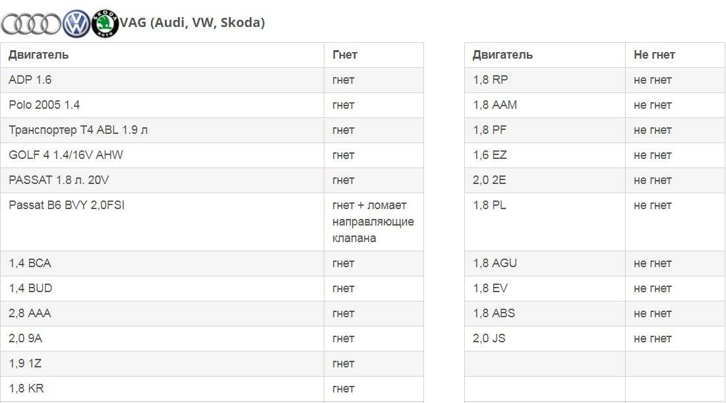This screenshot has height=403, width=726.
Task: Click the Volkswagen VW logo
Action: [x=76, y=24]
